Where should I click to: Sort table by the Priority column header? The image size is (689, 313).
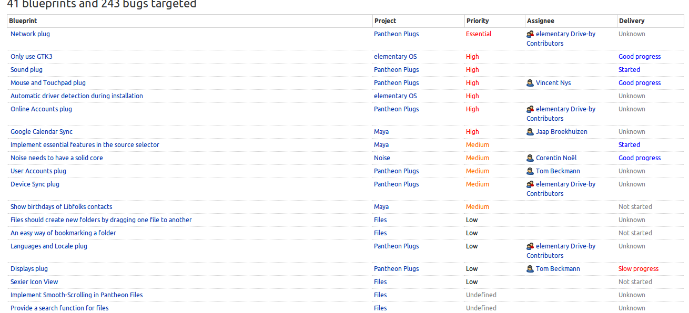click(478, 21)
